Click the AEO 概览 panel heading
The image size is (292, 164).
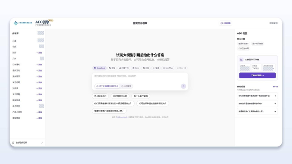tap(242, 33)
